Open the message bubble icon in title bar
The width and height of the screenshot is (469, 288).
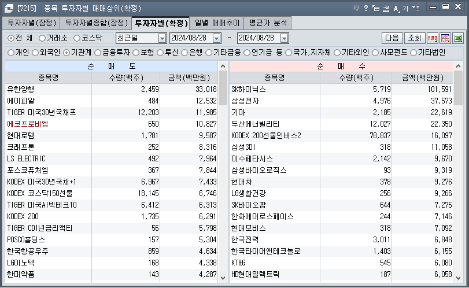pyautogui.click(x=356, y=8)
